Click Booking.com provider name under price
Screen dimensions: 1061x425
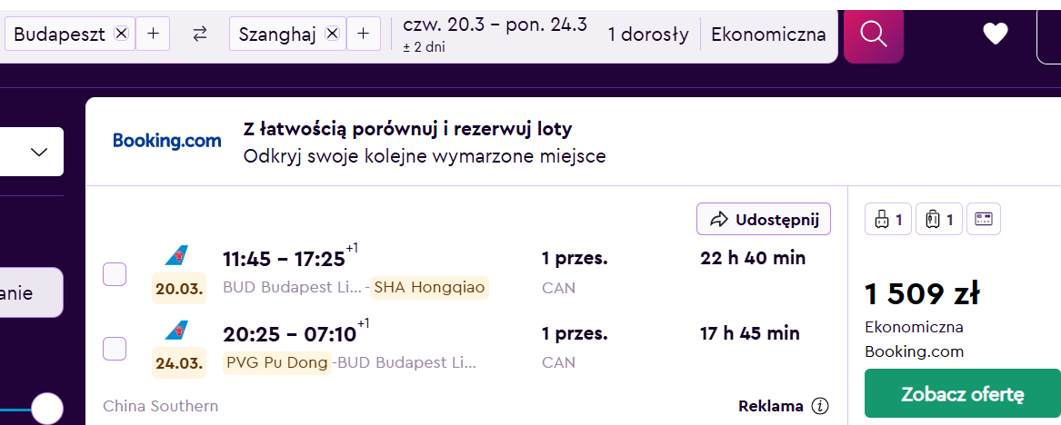coord(914,352)
